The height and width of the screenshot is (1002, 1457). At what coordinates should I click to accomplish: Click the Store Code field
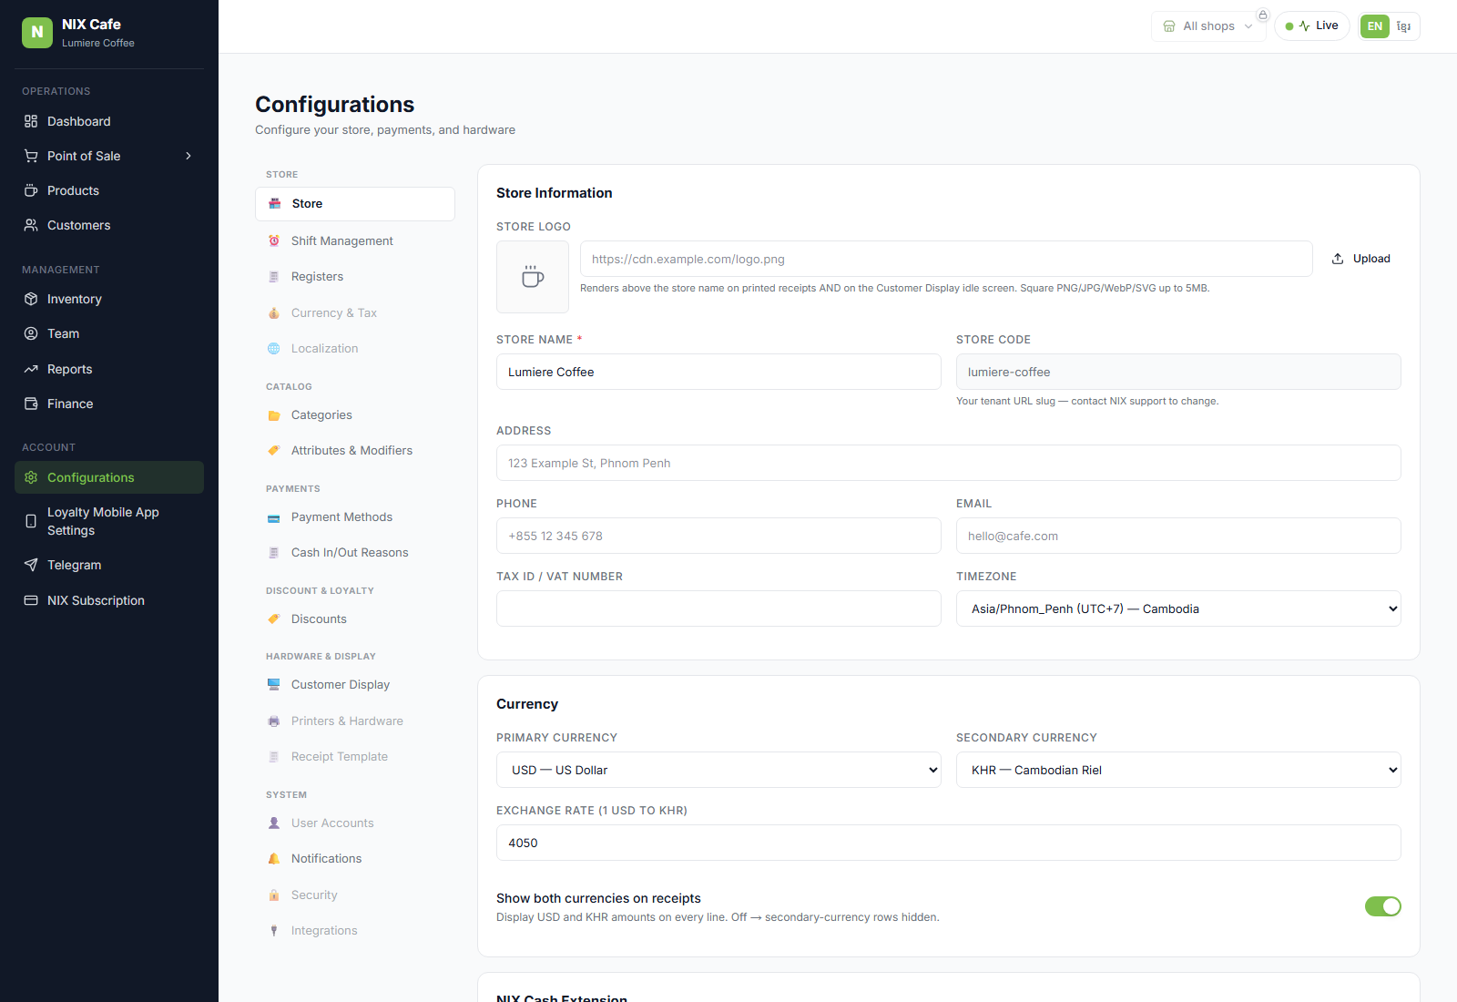pos(1178,372)
